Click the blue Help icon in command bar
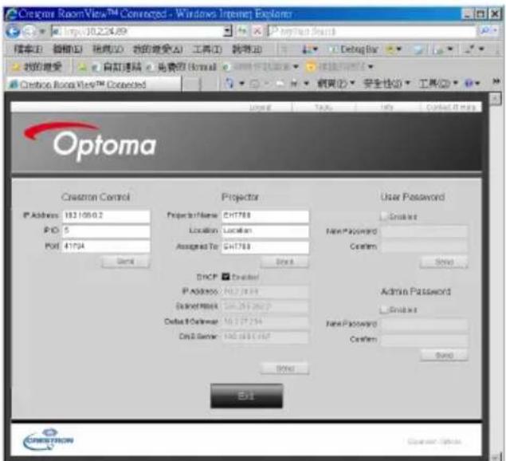The height and width of the screenshot is (461, 506). 469,84
